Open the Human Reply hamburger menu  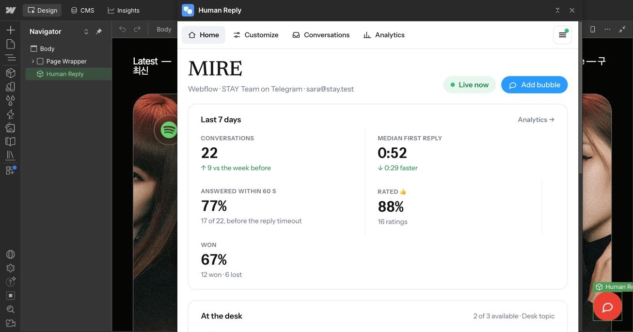562,35
